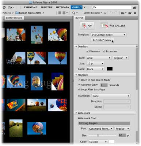Click Balloon Fiesta 2007 in path bar
The width and height of the screenshot is (141, 146).
pyautogui.click(x=30, y=13)
